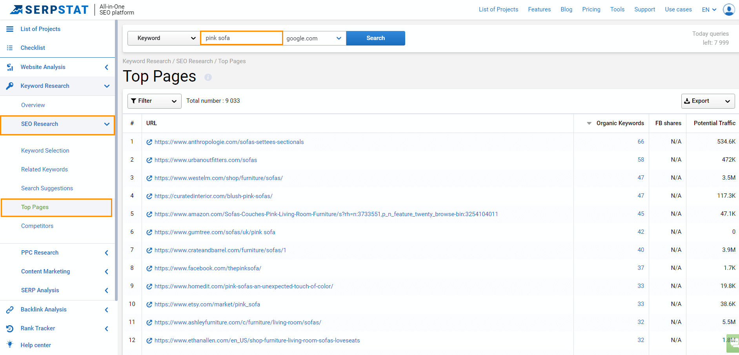Expand the SERP Analysis chevron
The image size is (739, 355).
pos(107,290)
